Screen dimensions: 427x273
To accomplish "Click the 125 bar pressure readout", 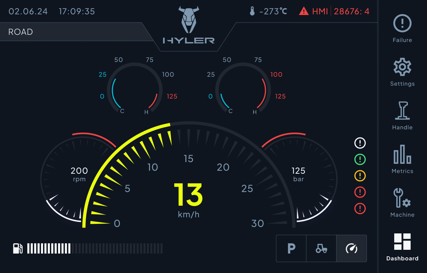I will [x=298, y=174].
